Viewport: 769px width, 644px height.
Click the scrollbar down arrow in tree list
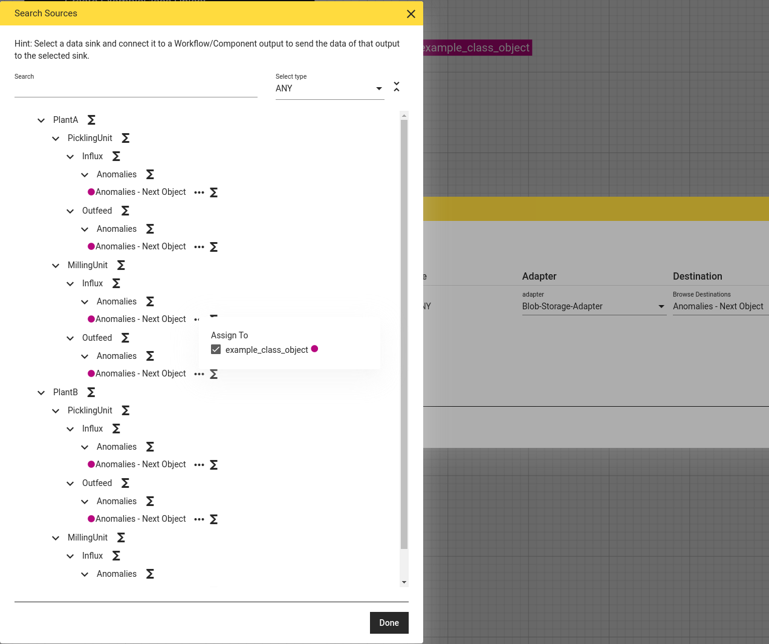click(404, 582)
